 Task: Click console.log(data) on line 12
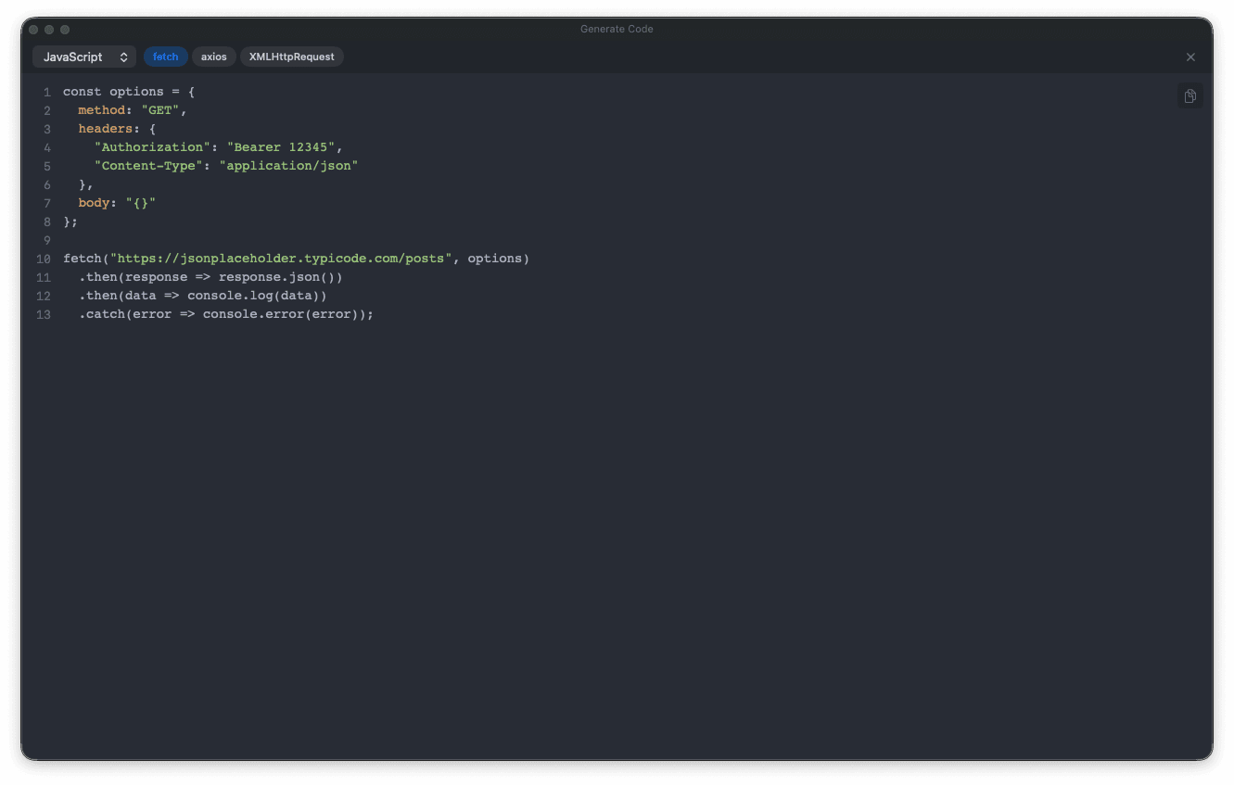coord(253,296)
